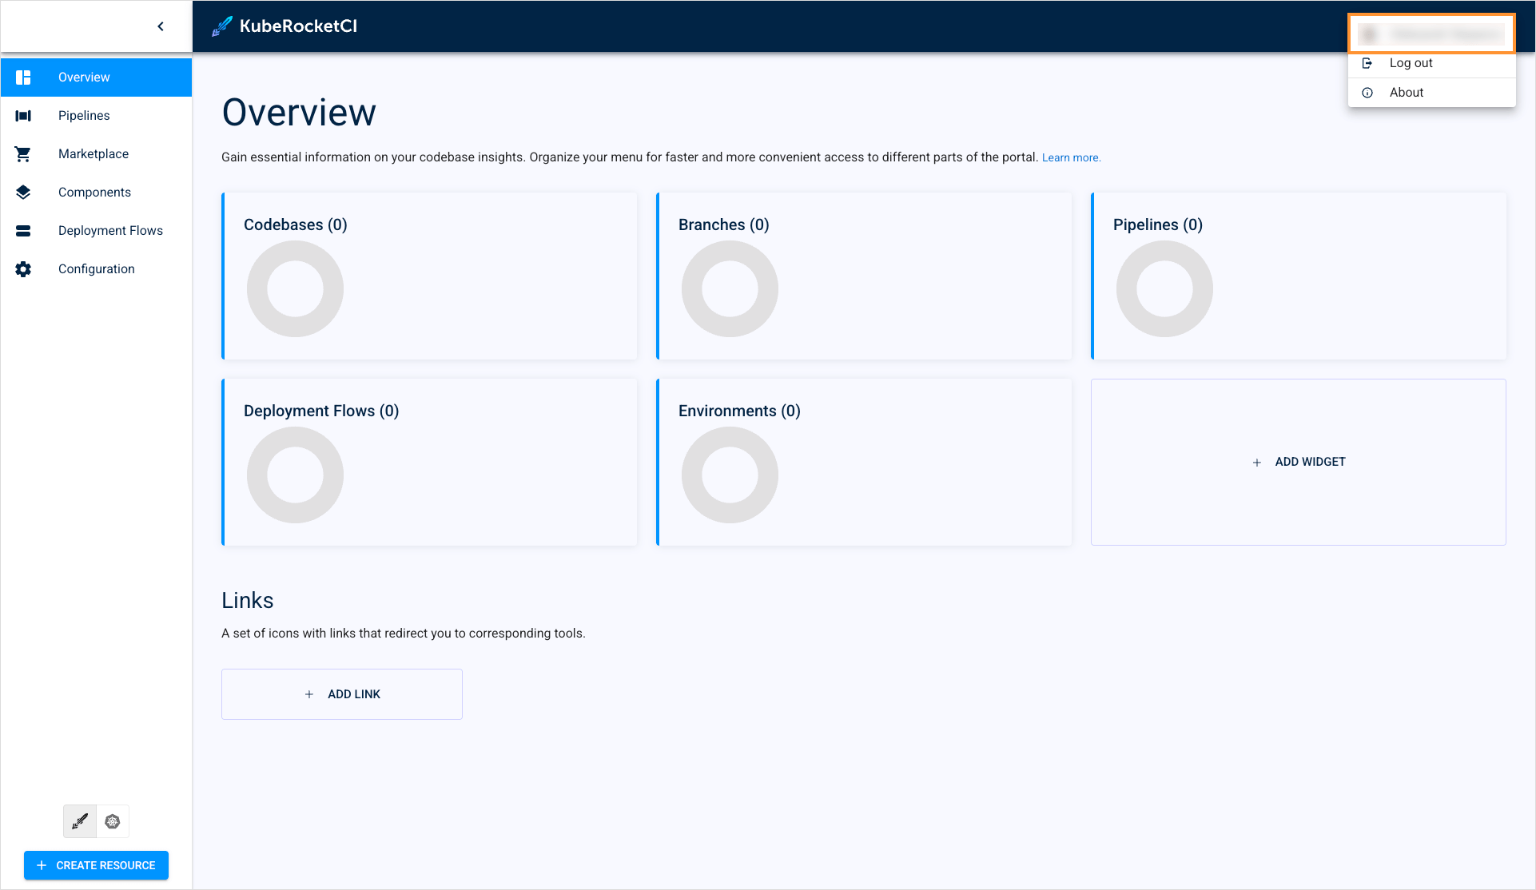Click the Marketplace shopping cart icon
1536x890 pixels.
click(23, 154)
